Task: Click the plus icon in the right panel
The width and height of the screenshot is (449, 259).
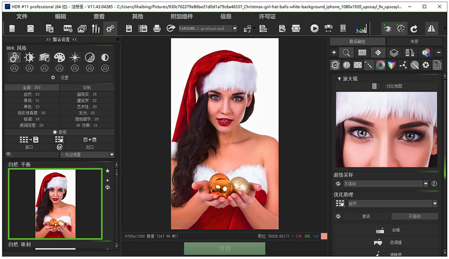Action: 334,52
